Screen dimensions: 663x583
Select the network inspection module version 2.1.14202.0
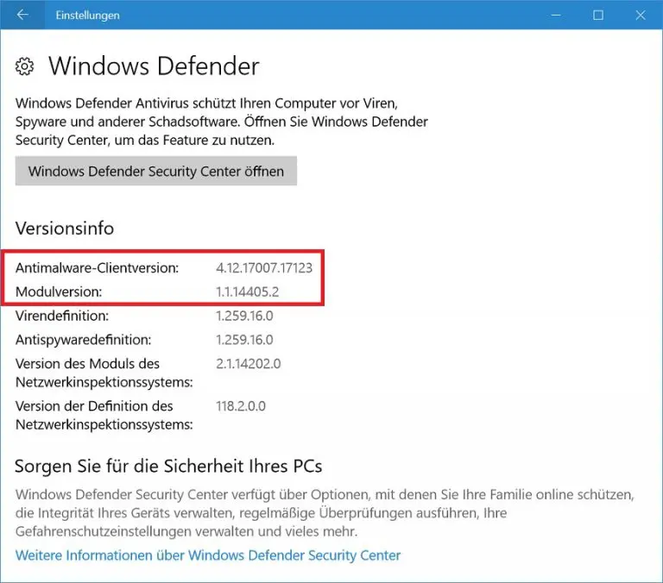(x=249, y=364)
